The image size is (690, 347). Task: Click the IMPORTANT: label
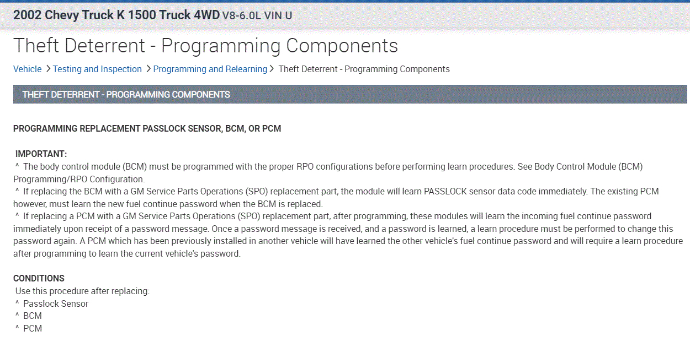[x=41, y=154]
